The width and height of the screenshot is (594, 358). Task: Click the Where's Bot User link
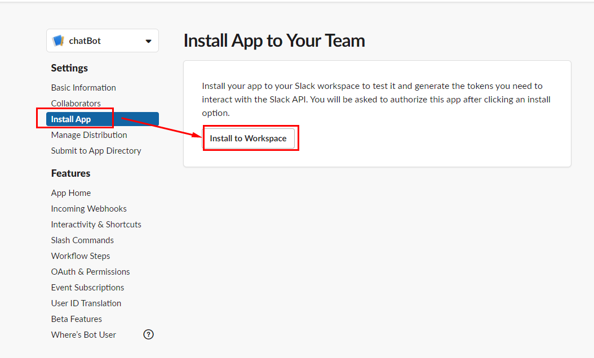(x=83, y=335)
